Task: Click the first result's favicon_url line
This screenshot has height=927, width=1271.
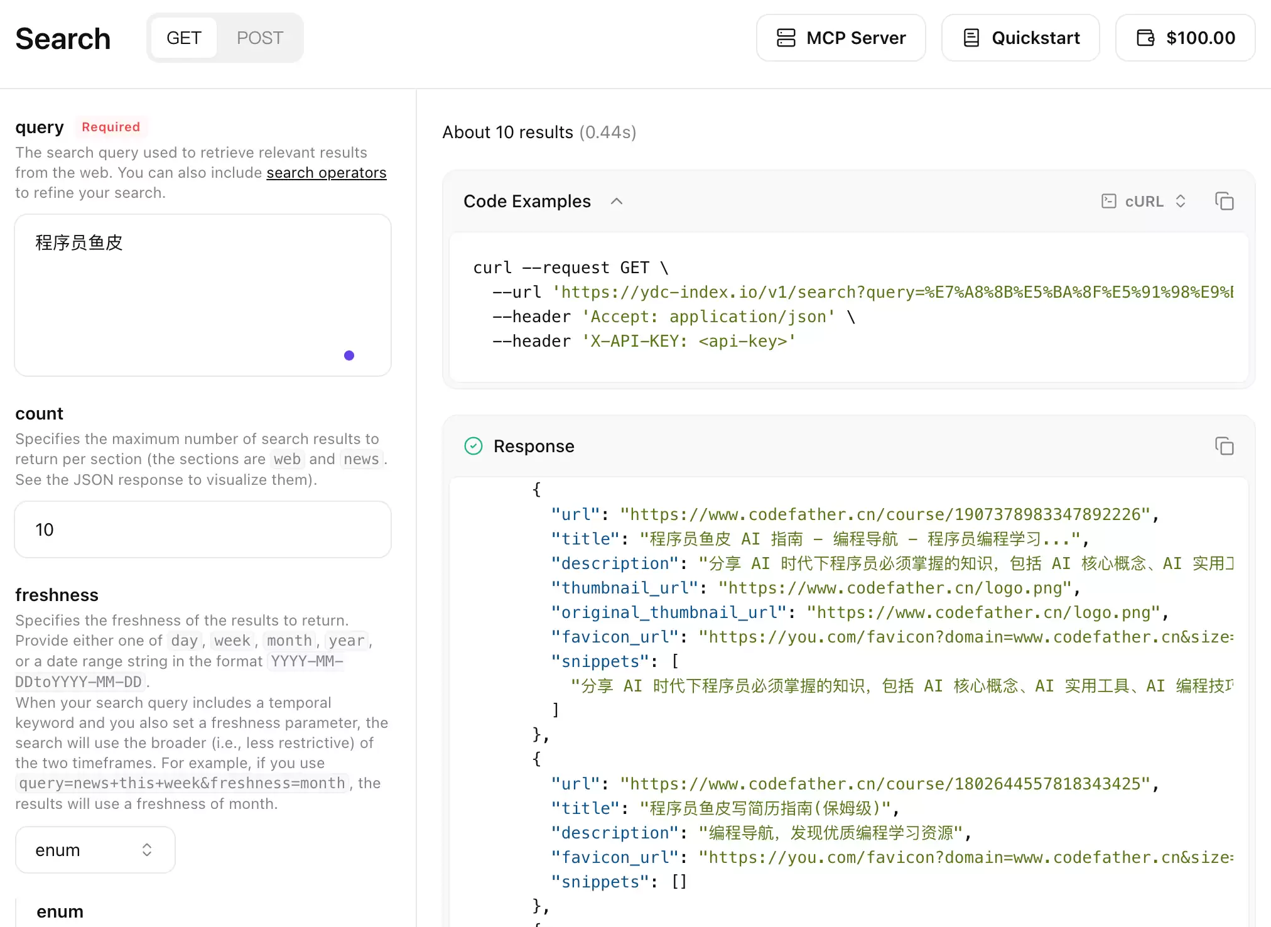Action: click(892, 637)
